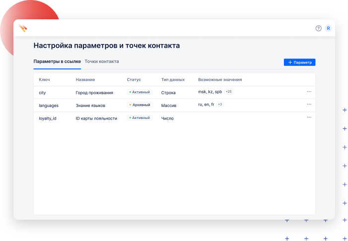The width and height of the screenshot is (348, 241).
Task: Switch to the Точки контакта tab
Action: point(102,62)
